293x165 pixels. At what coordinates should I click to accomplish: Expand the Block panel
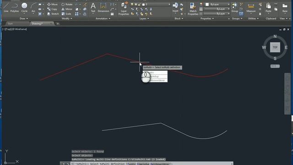click(x=179, y=18)
